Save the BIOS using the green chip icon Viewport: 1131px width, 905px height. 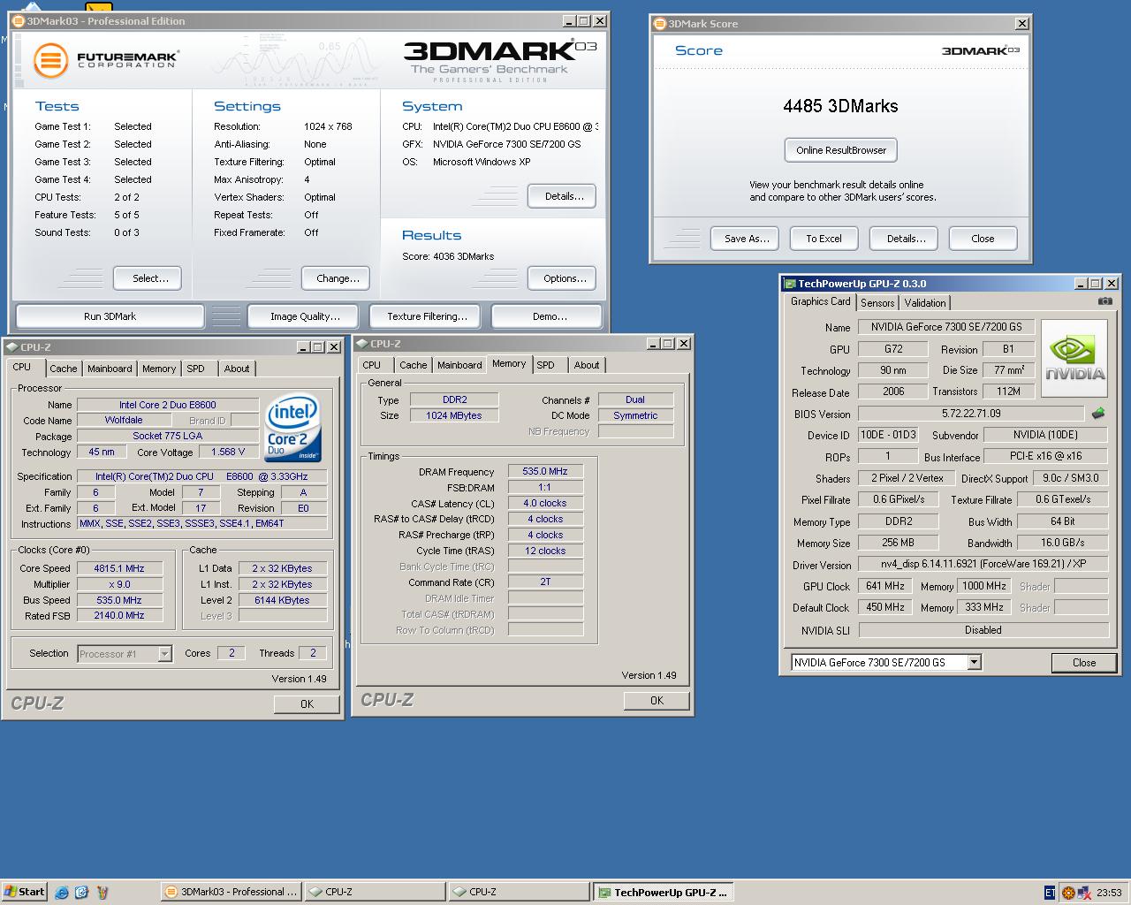(x=1098, y=413)
